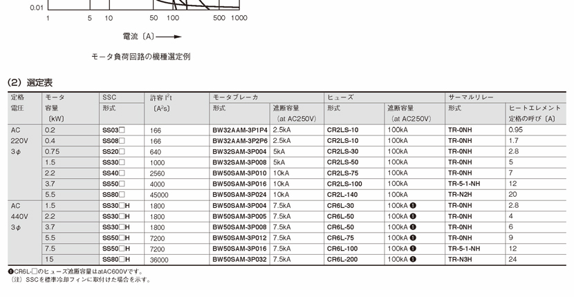Click the fuse model "CR6L-200"
The height and width of the screenshot is (297, 574).
pyautogui.click(x=342, y=259)
